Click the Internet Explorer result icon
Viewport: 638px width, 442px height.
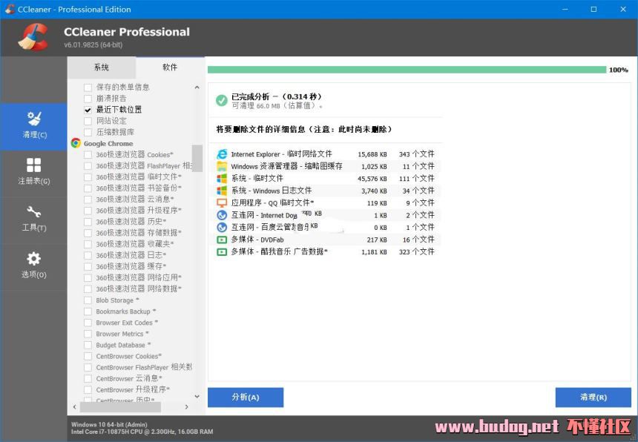click(222, 154)
